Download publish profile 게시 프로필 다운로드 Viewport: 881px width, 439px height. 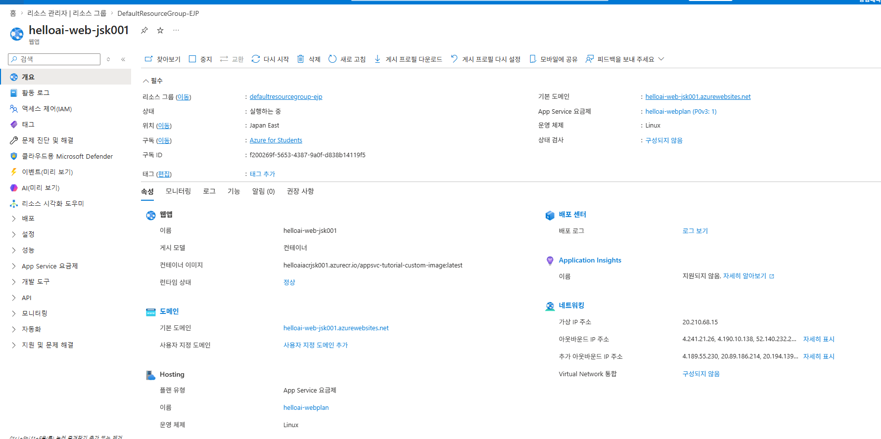click(408, 59)
